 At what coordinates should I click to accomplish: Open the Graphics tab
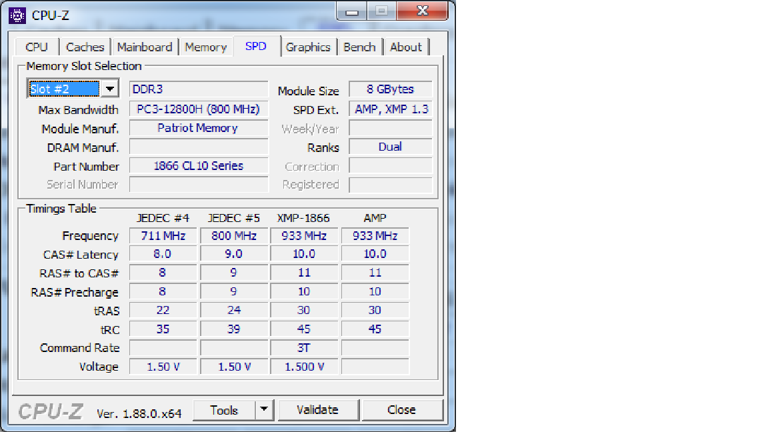308,47
